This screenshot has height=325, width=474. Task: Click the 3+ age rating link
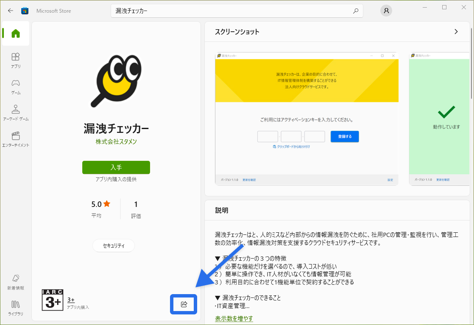click(x=71, y=300)
